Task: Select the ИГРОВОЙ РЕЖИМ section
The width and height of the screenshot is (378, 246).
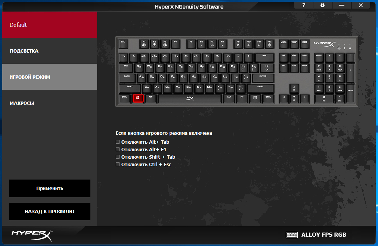Action: tap(50, 77)
